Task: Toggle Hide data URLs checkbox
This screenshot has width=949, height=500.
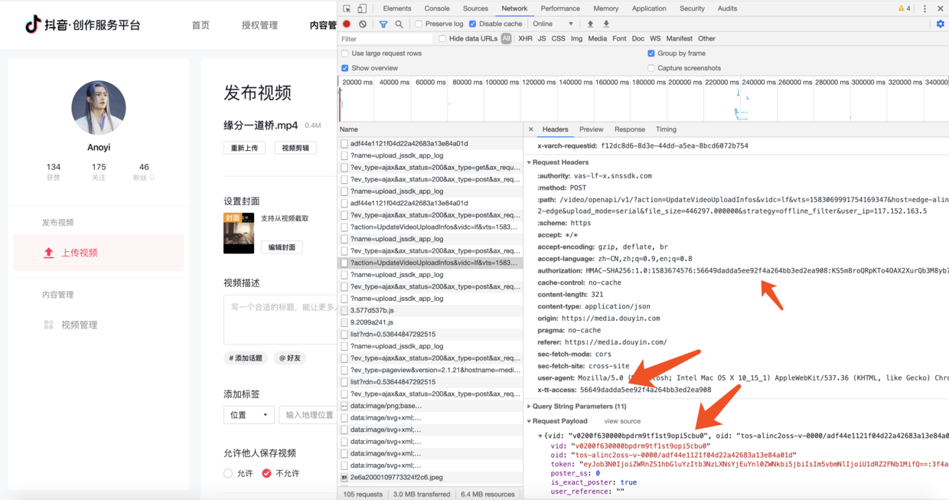Action: tap(442, 38)
